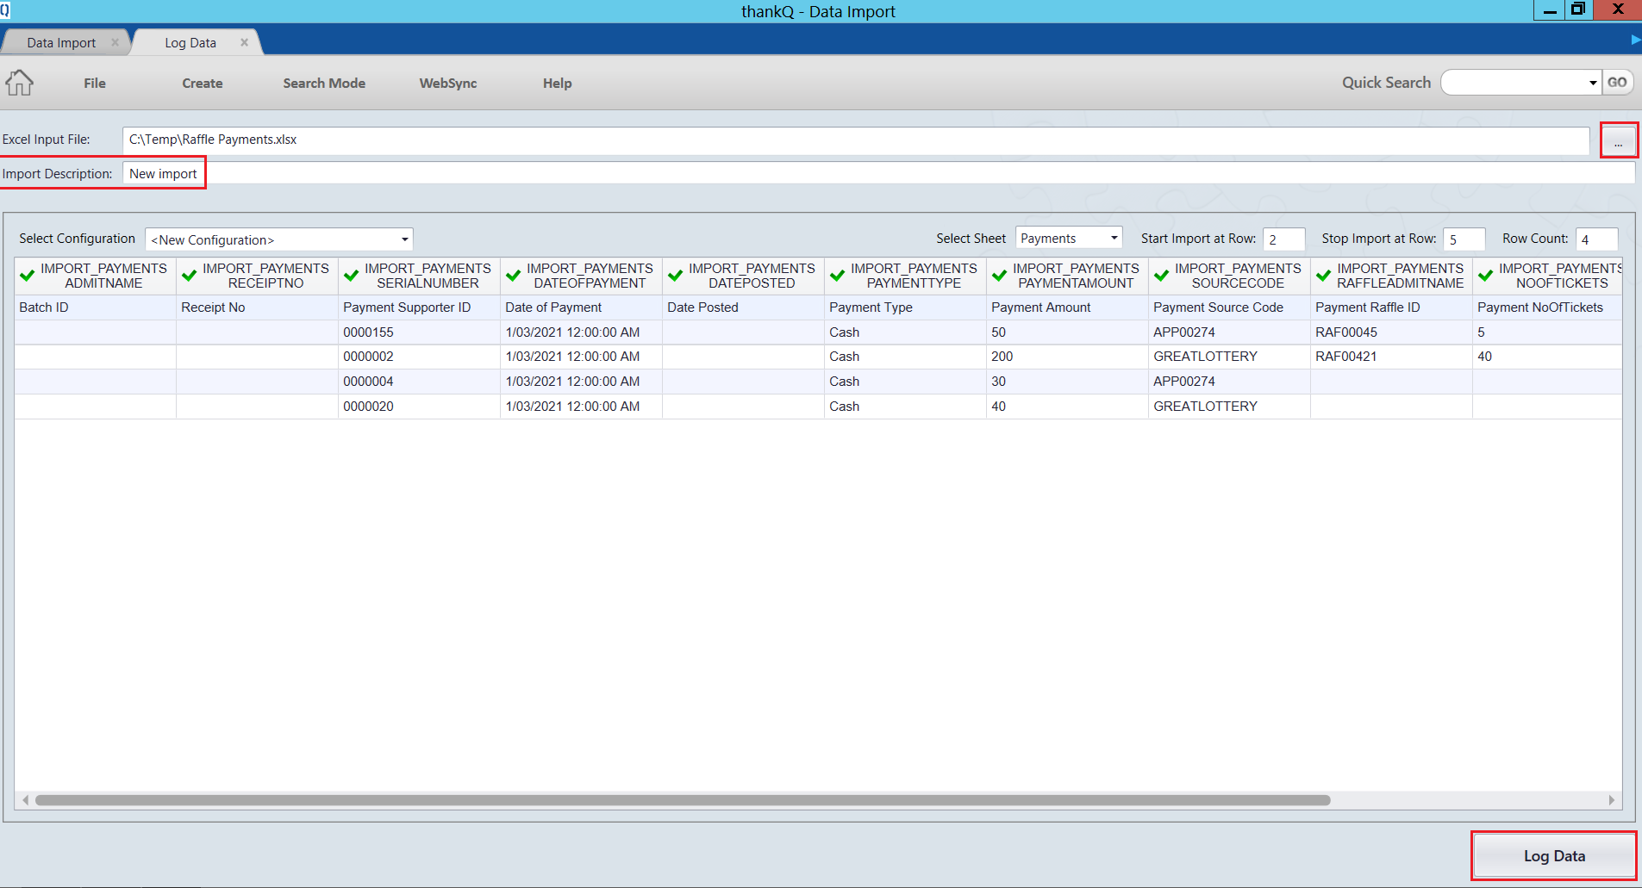The width and height of the screenshot is (1642, 888).
Task: Click the green check on PAYMENTTYPE column
Action: (x=838, y=276)
